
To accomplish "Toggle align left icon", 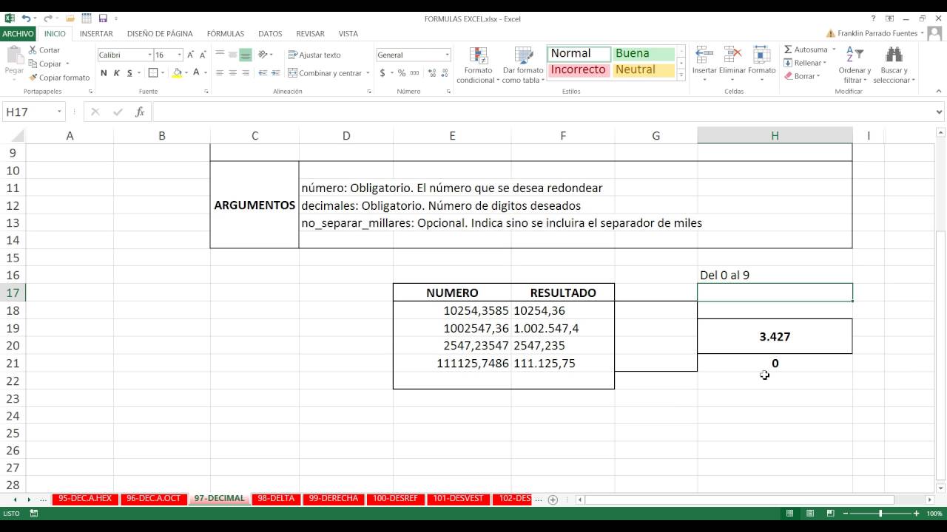I will 220,73.
